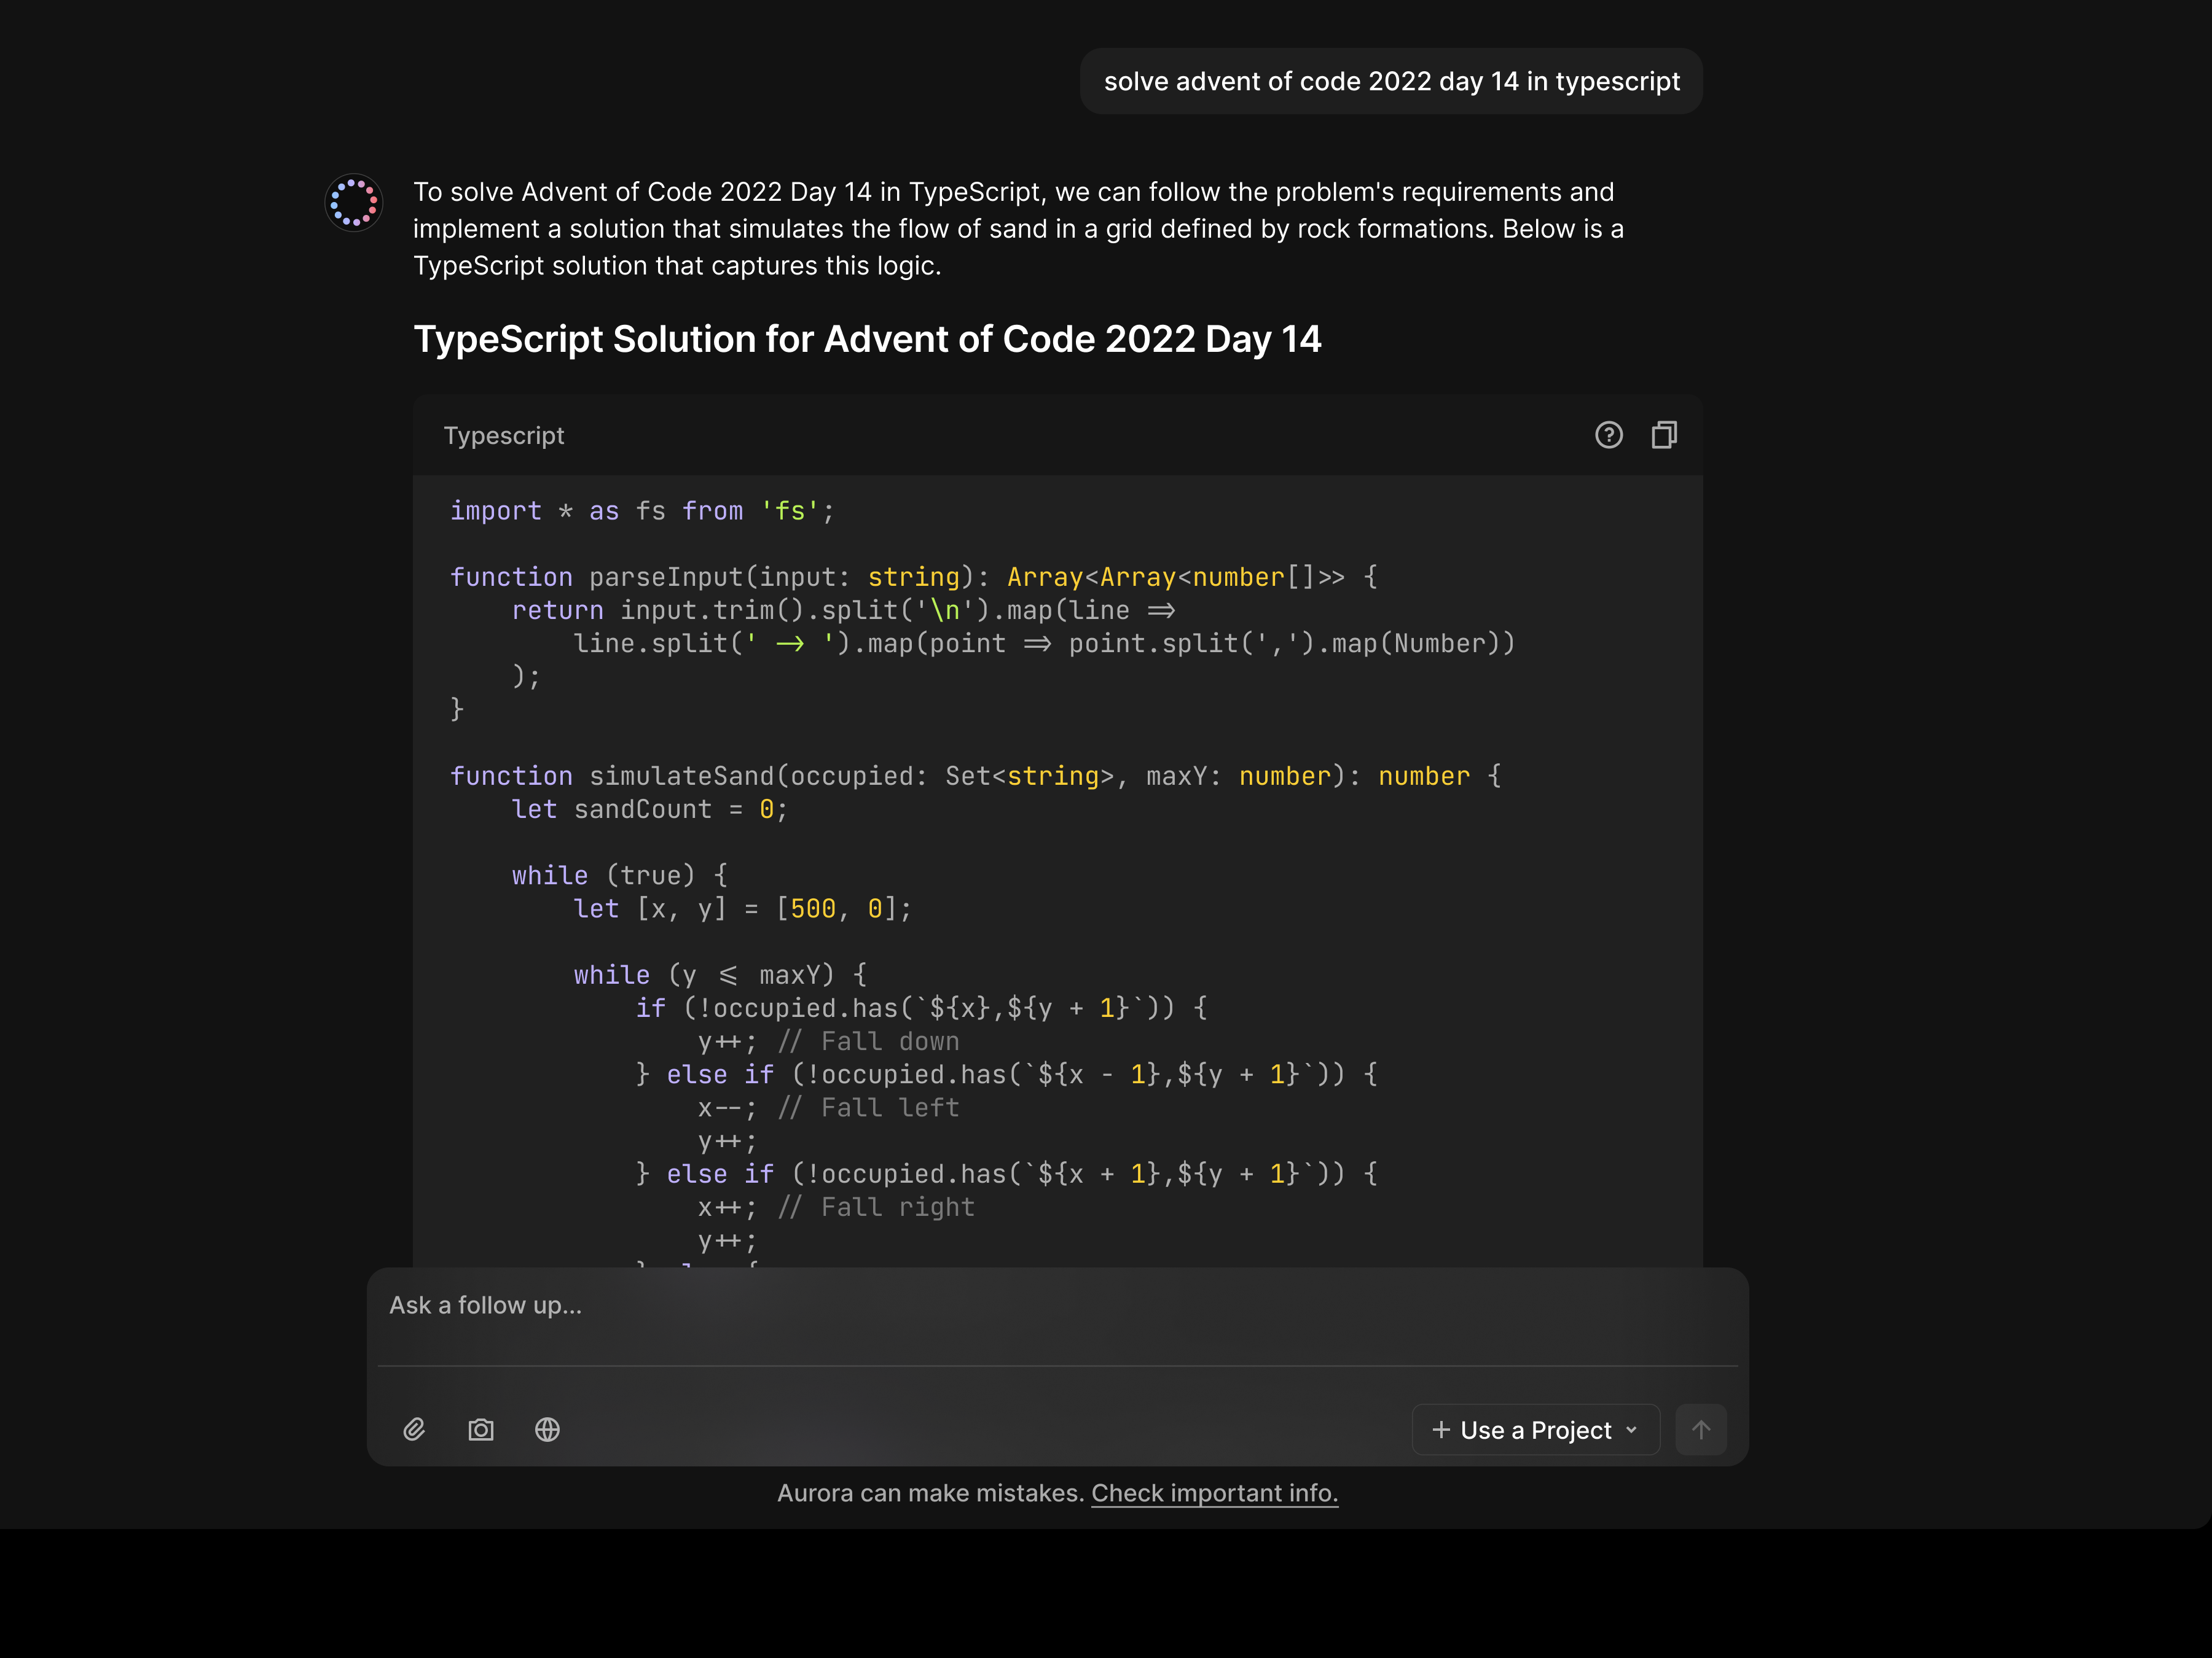Copy the Typescript code with the copy icon
Screen dimensions: 2212x1658
pos(1664,435)
